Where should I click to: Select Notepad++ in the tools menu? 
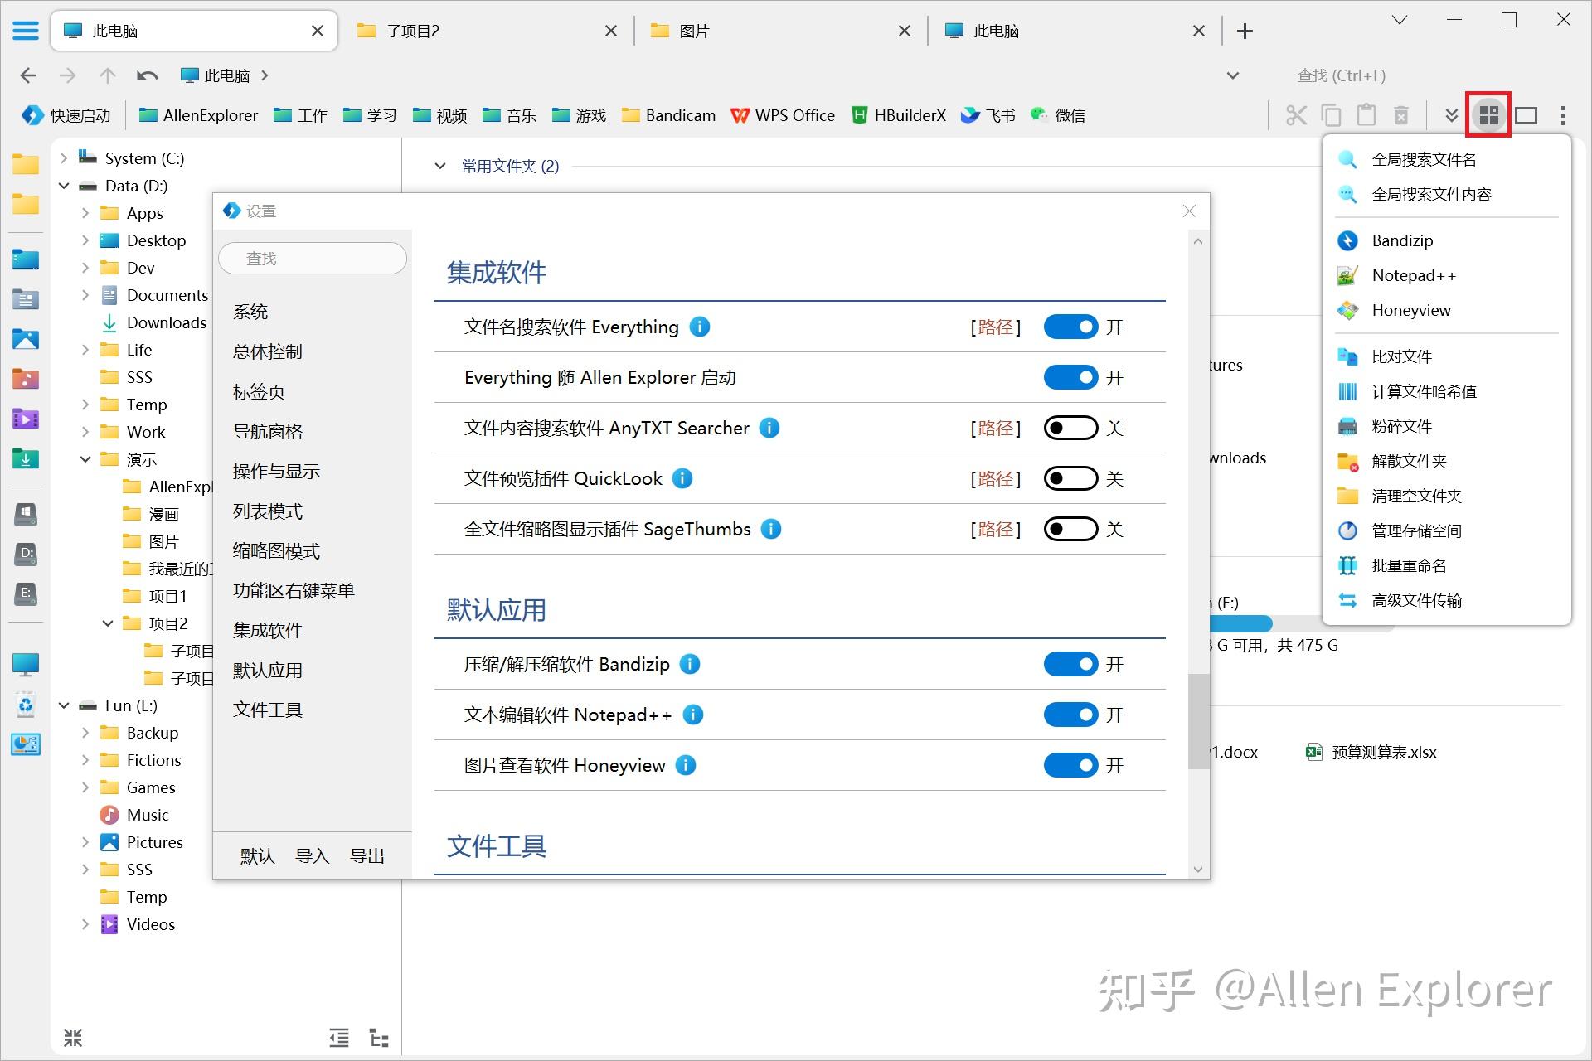1414,274
